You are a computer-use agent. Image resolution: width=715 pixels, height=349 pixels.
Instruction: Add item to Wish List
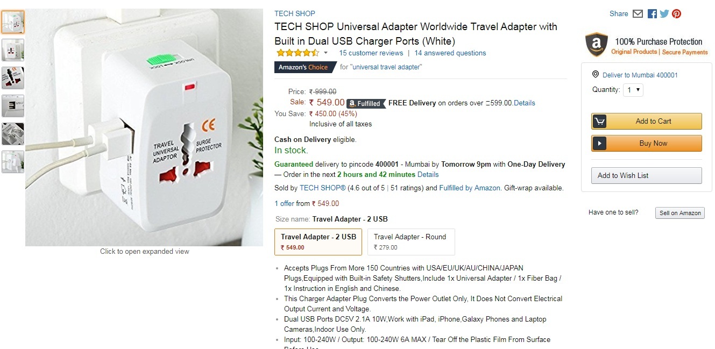646,176
